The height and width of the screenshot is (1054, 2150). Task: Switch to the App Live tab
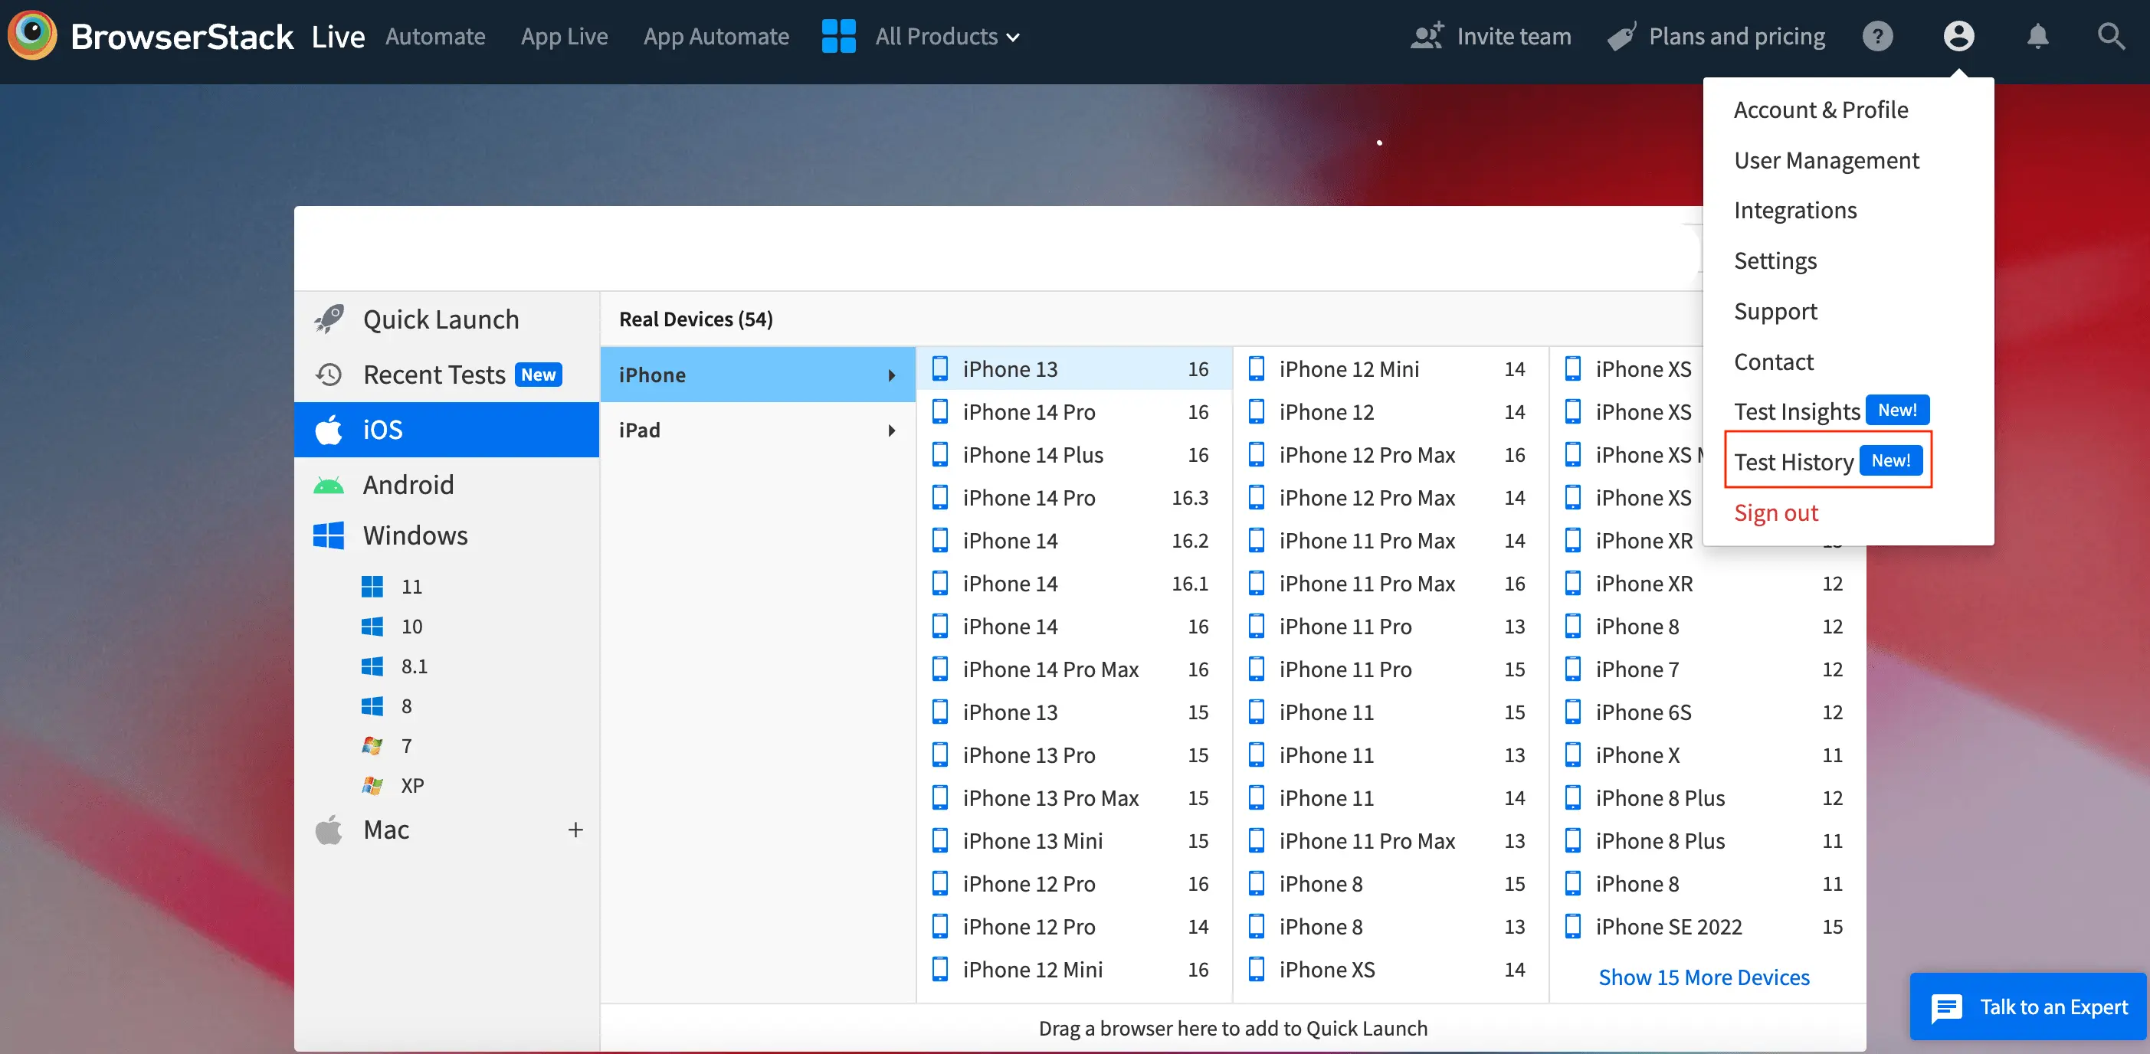[x=564, y=36]
